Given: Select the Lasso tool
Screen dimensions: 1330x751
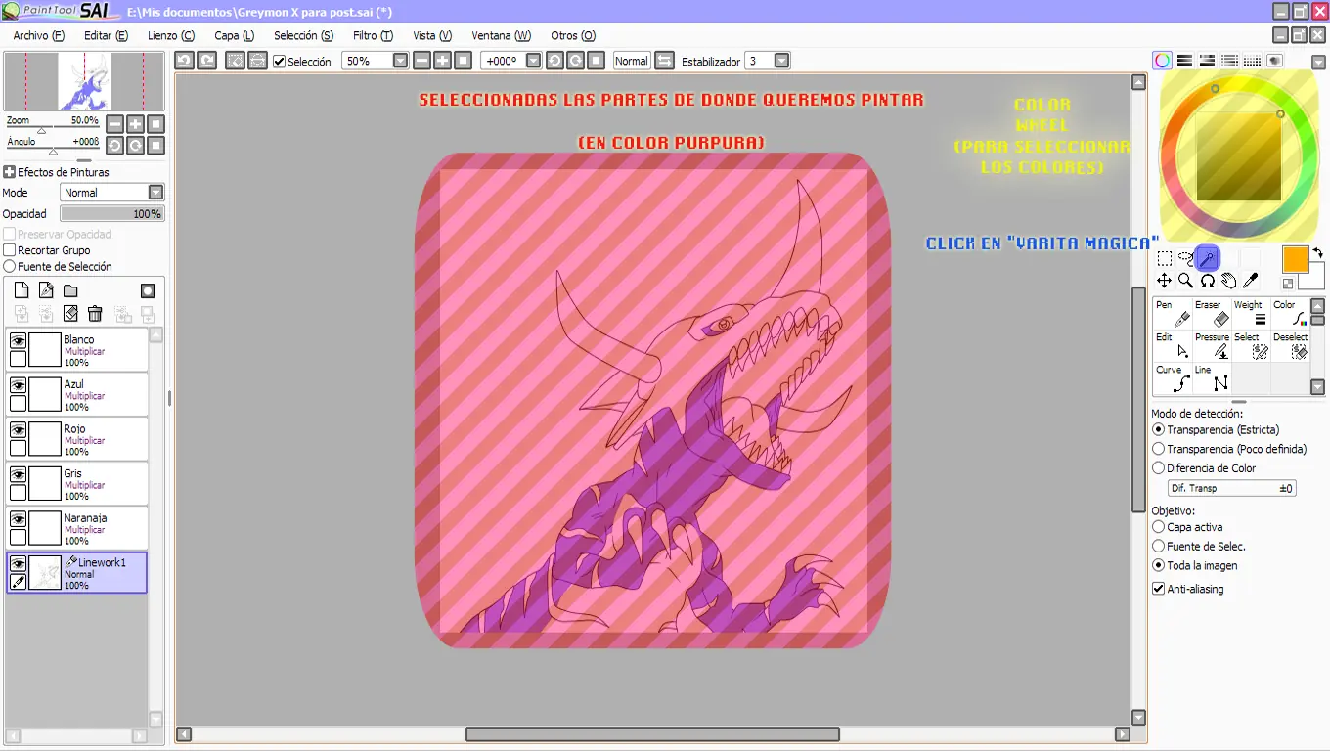Looking at the screenshot, I should [1186, 258].
